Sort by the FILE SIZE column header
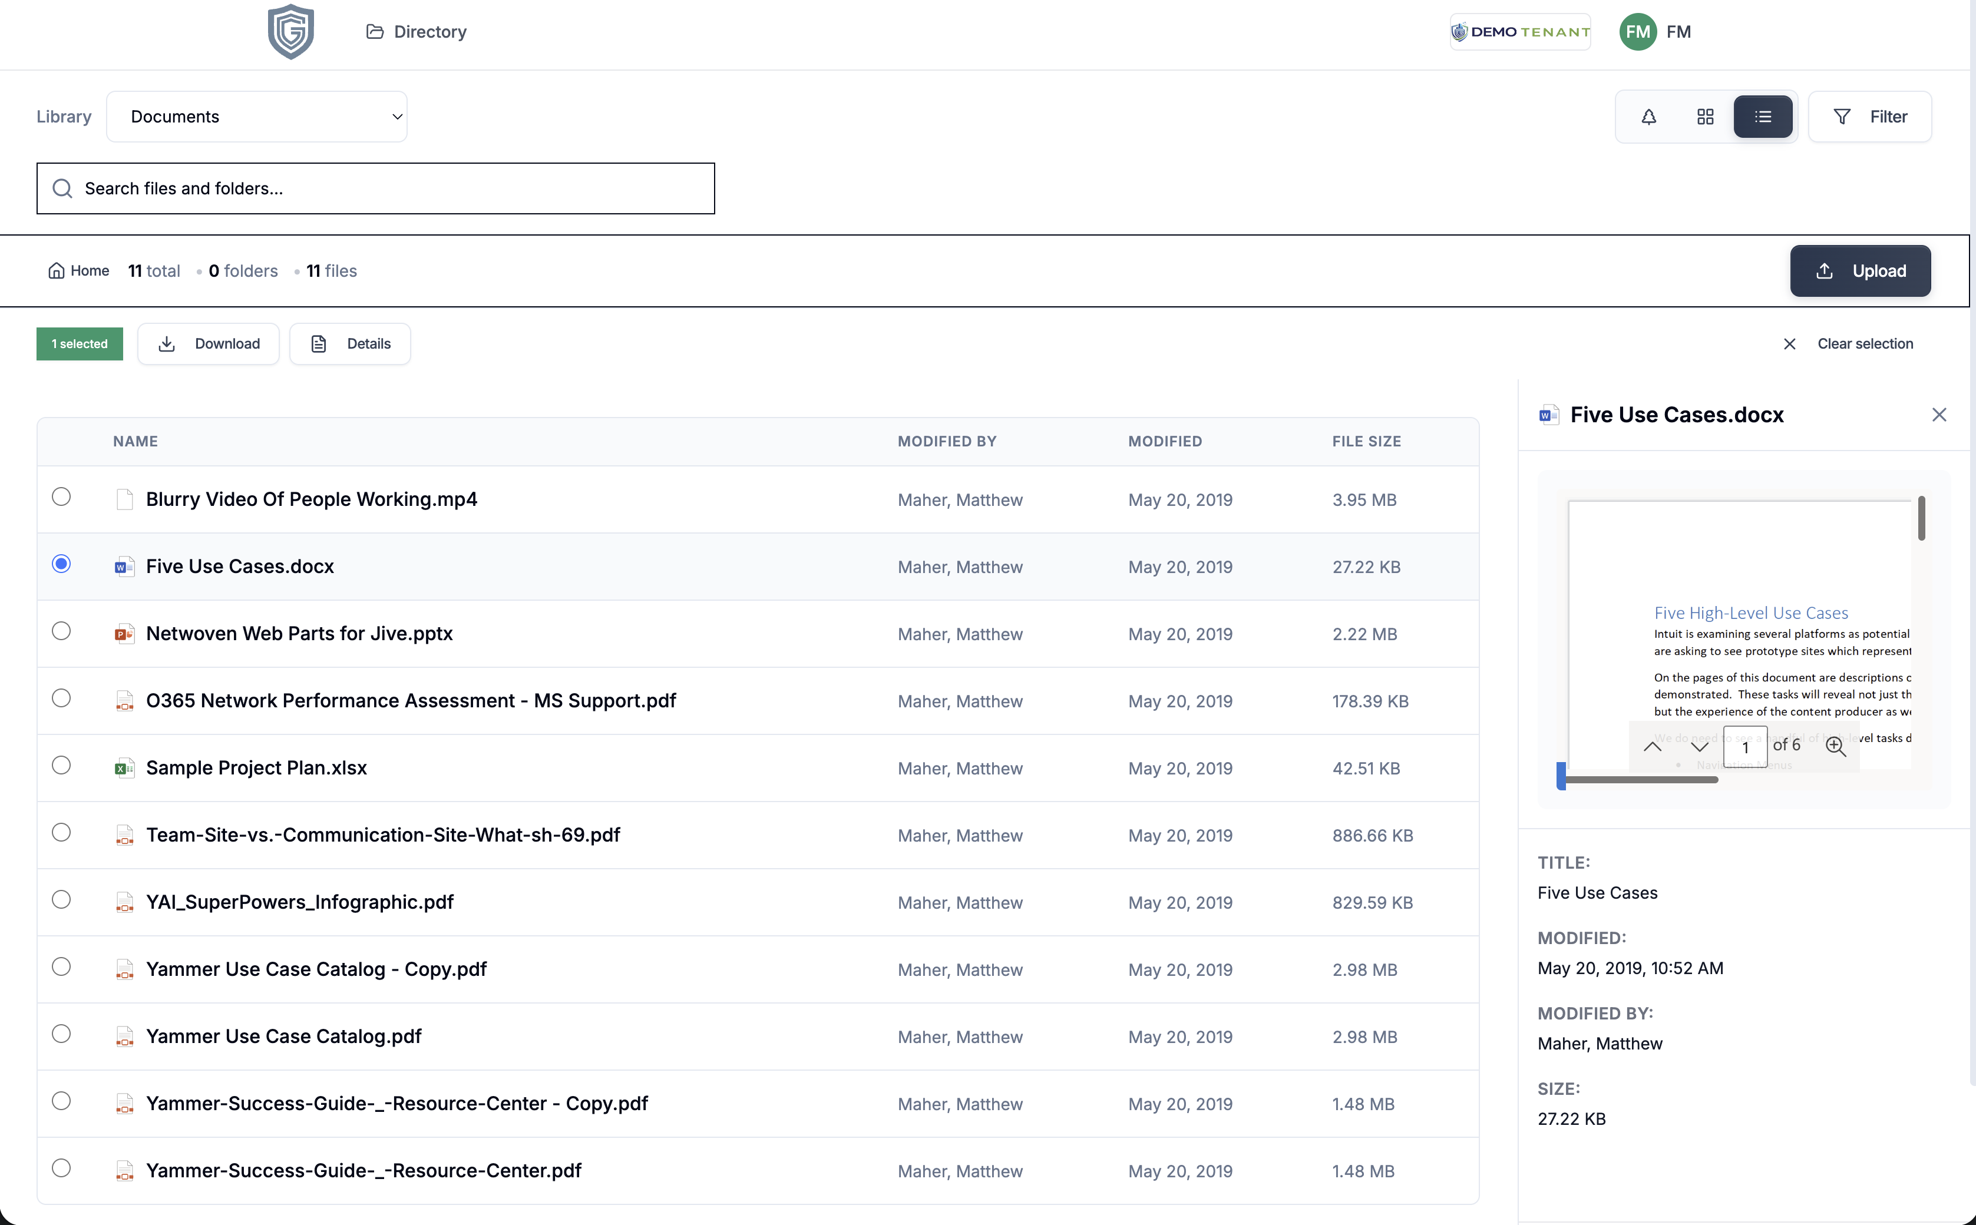 pos(1366,442)
